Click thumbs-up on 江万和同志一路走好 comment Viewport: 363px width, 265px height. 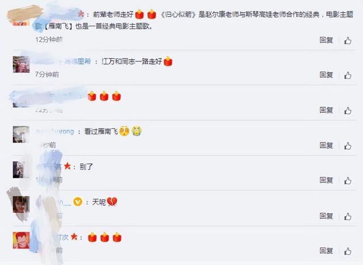click(348, 75)
